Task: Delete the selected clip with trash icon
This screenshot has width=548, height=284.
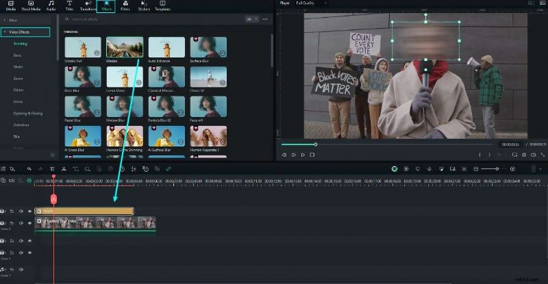Action: (52, 169)
